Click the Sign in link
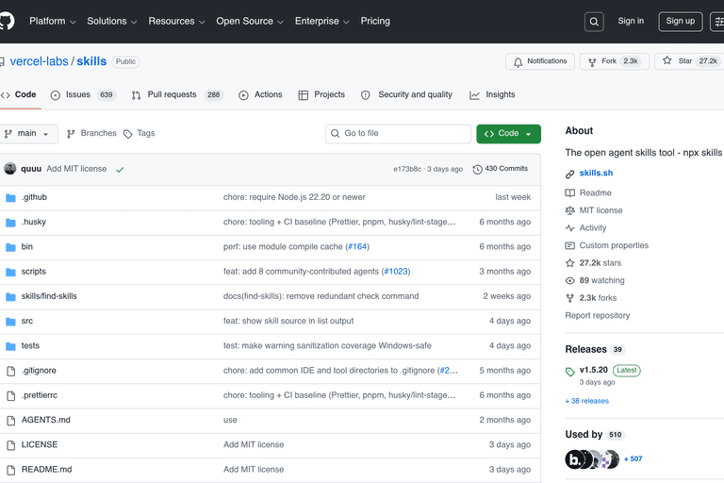Screen dimensions: 724x483 click(631, 22)
